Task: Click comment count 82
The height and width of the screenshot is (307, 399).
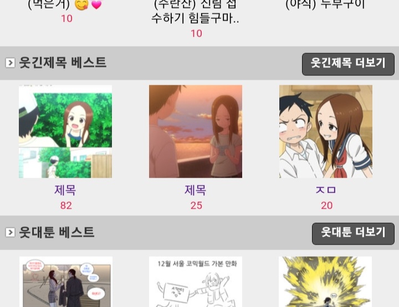Action: pyautogui.click(x=66, y=205)
